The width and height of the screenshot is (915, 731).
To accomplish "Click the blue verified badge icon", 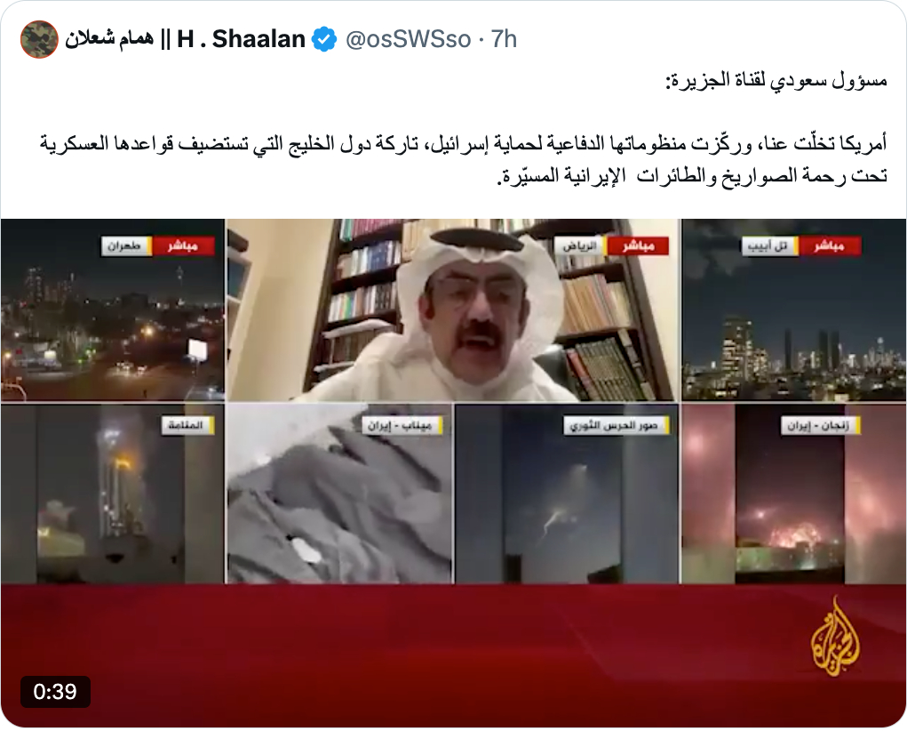I will (x=324, y=39).
